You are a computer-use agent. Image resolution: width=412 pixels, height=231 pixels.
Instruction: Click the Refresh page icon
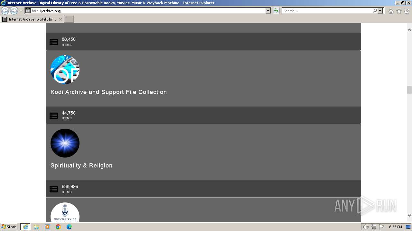point(276,11)
